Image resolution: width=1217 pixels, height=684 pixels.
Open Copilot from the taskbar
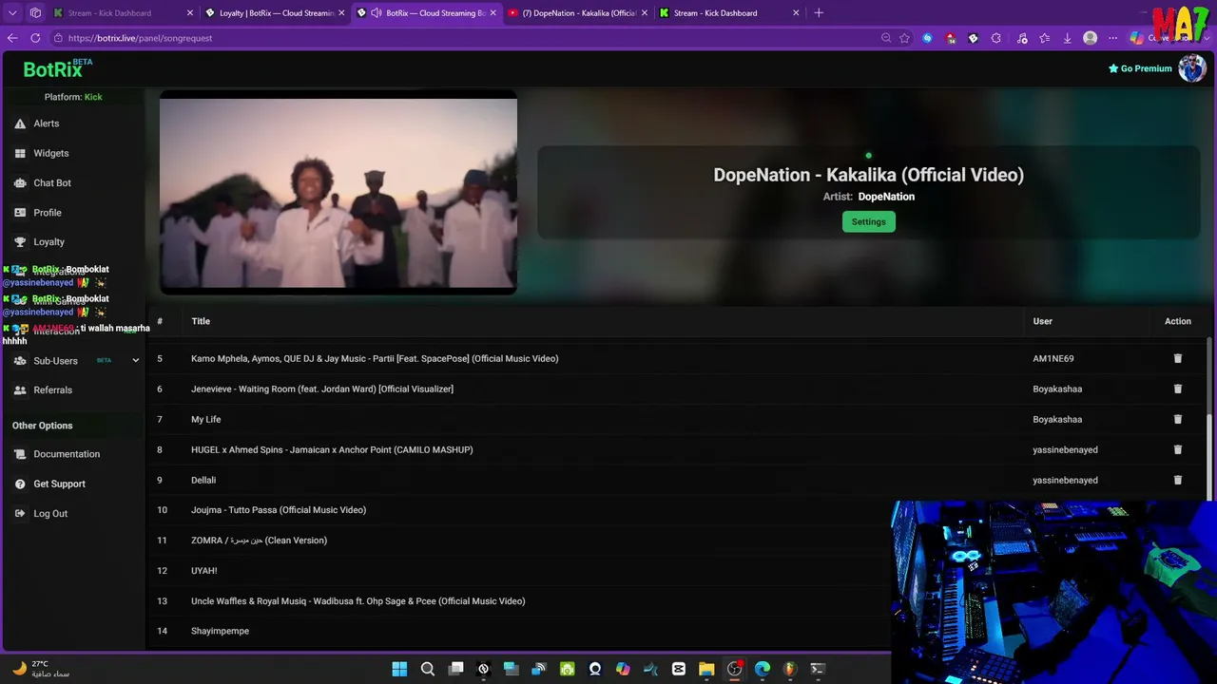point(623,669)
